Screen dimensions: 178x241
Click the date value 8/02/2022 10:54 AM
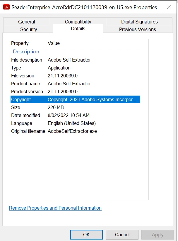click(x=69, y=115)
